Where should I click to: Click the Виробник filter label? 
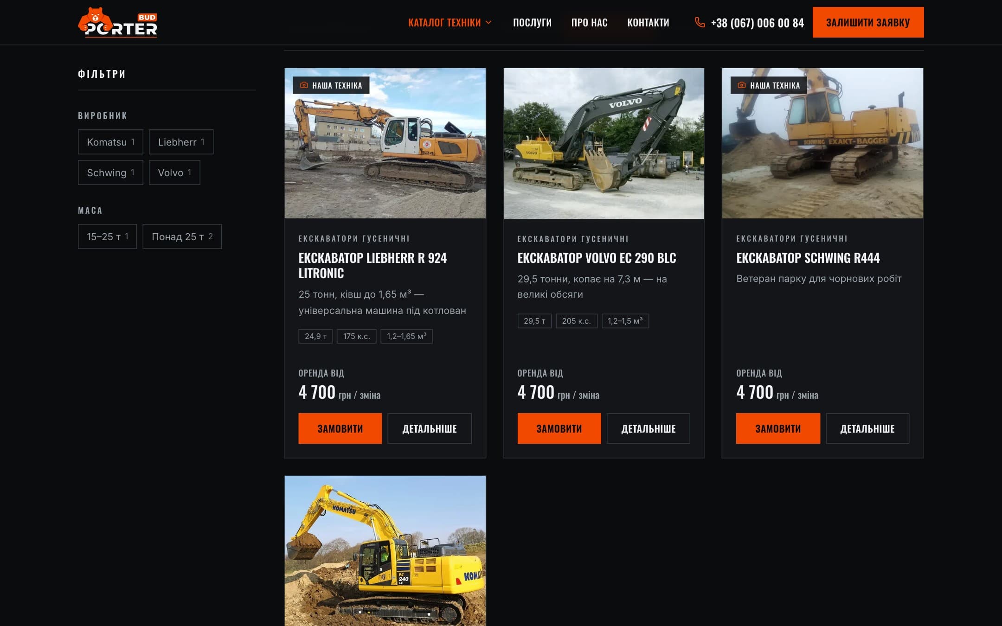pyautogui.click(x=103, y=116)
